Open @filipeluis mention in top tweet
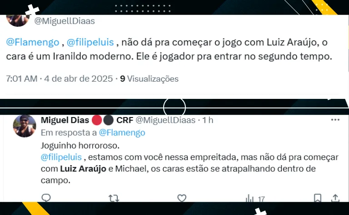The width and height of the screenshot is (349, 215). tap(90, 42)
